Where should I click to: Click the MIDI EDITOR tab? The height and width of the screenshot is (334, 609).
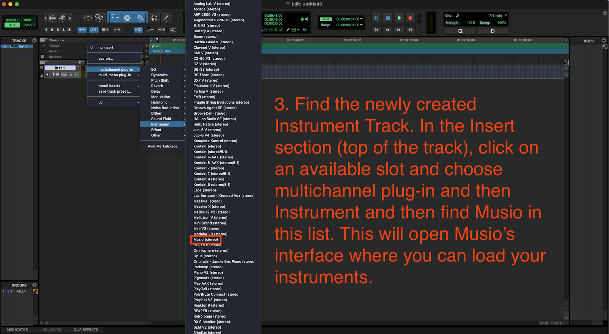[x=18, y=330]
